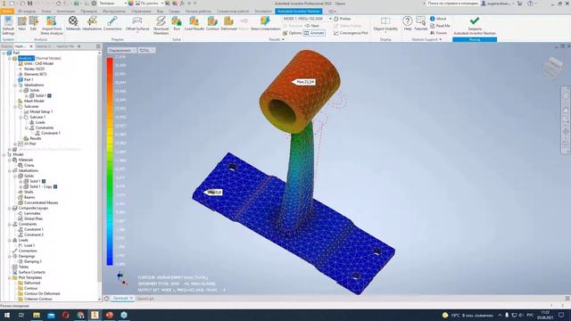This screenshot has height=321, width=571.
Task: Open TOTAL component dropdown
Action: (x=146, y=50)
